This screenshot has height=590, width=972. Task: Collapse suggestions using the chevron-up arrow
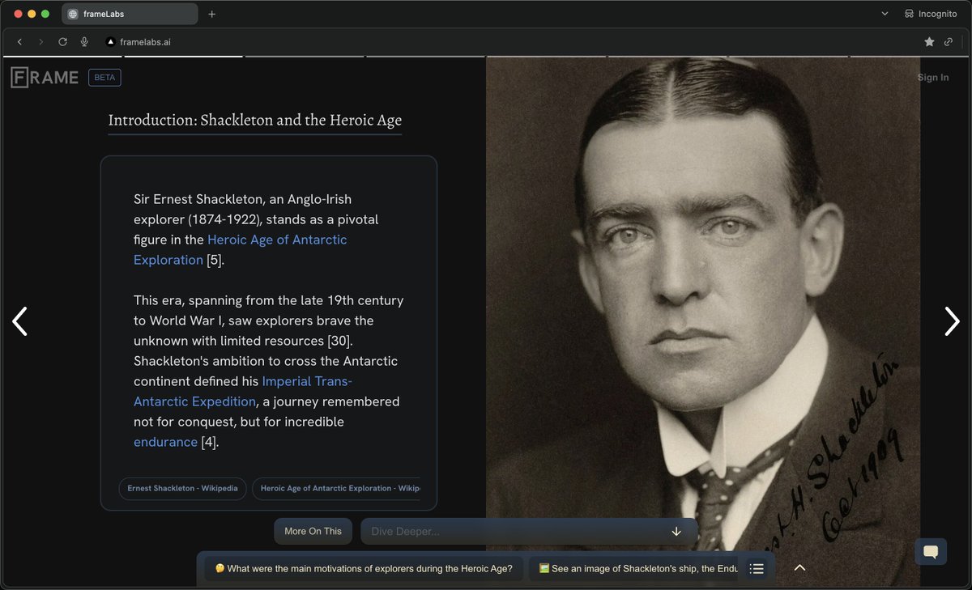[799, 568]
